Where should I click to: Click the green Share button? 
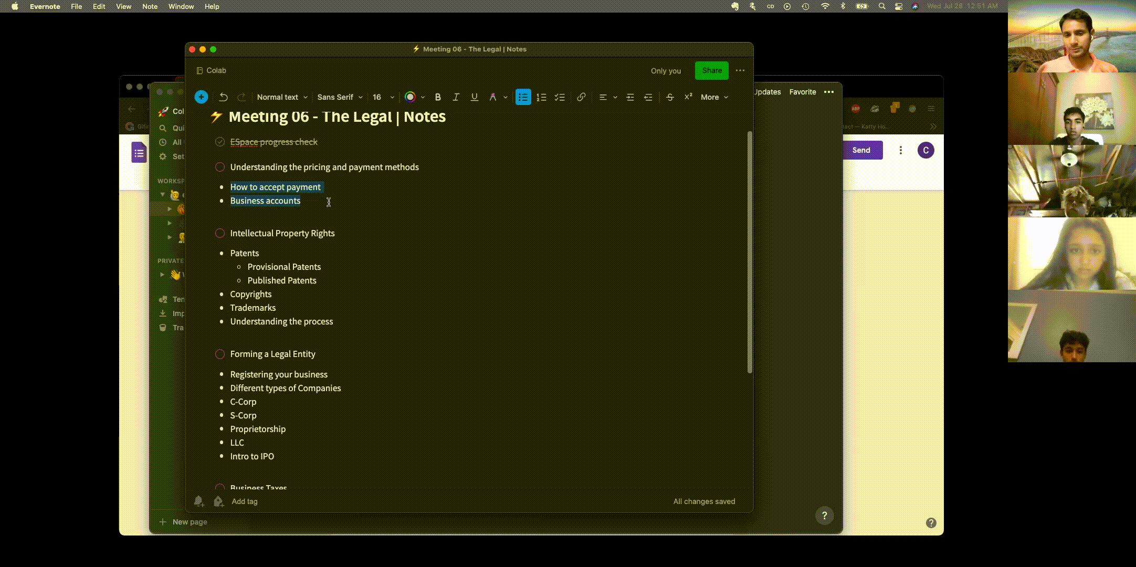click(711, 70)
